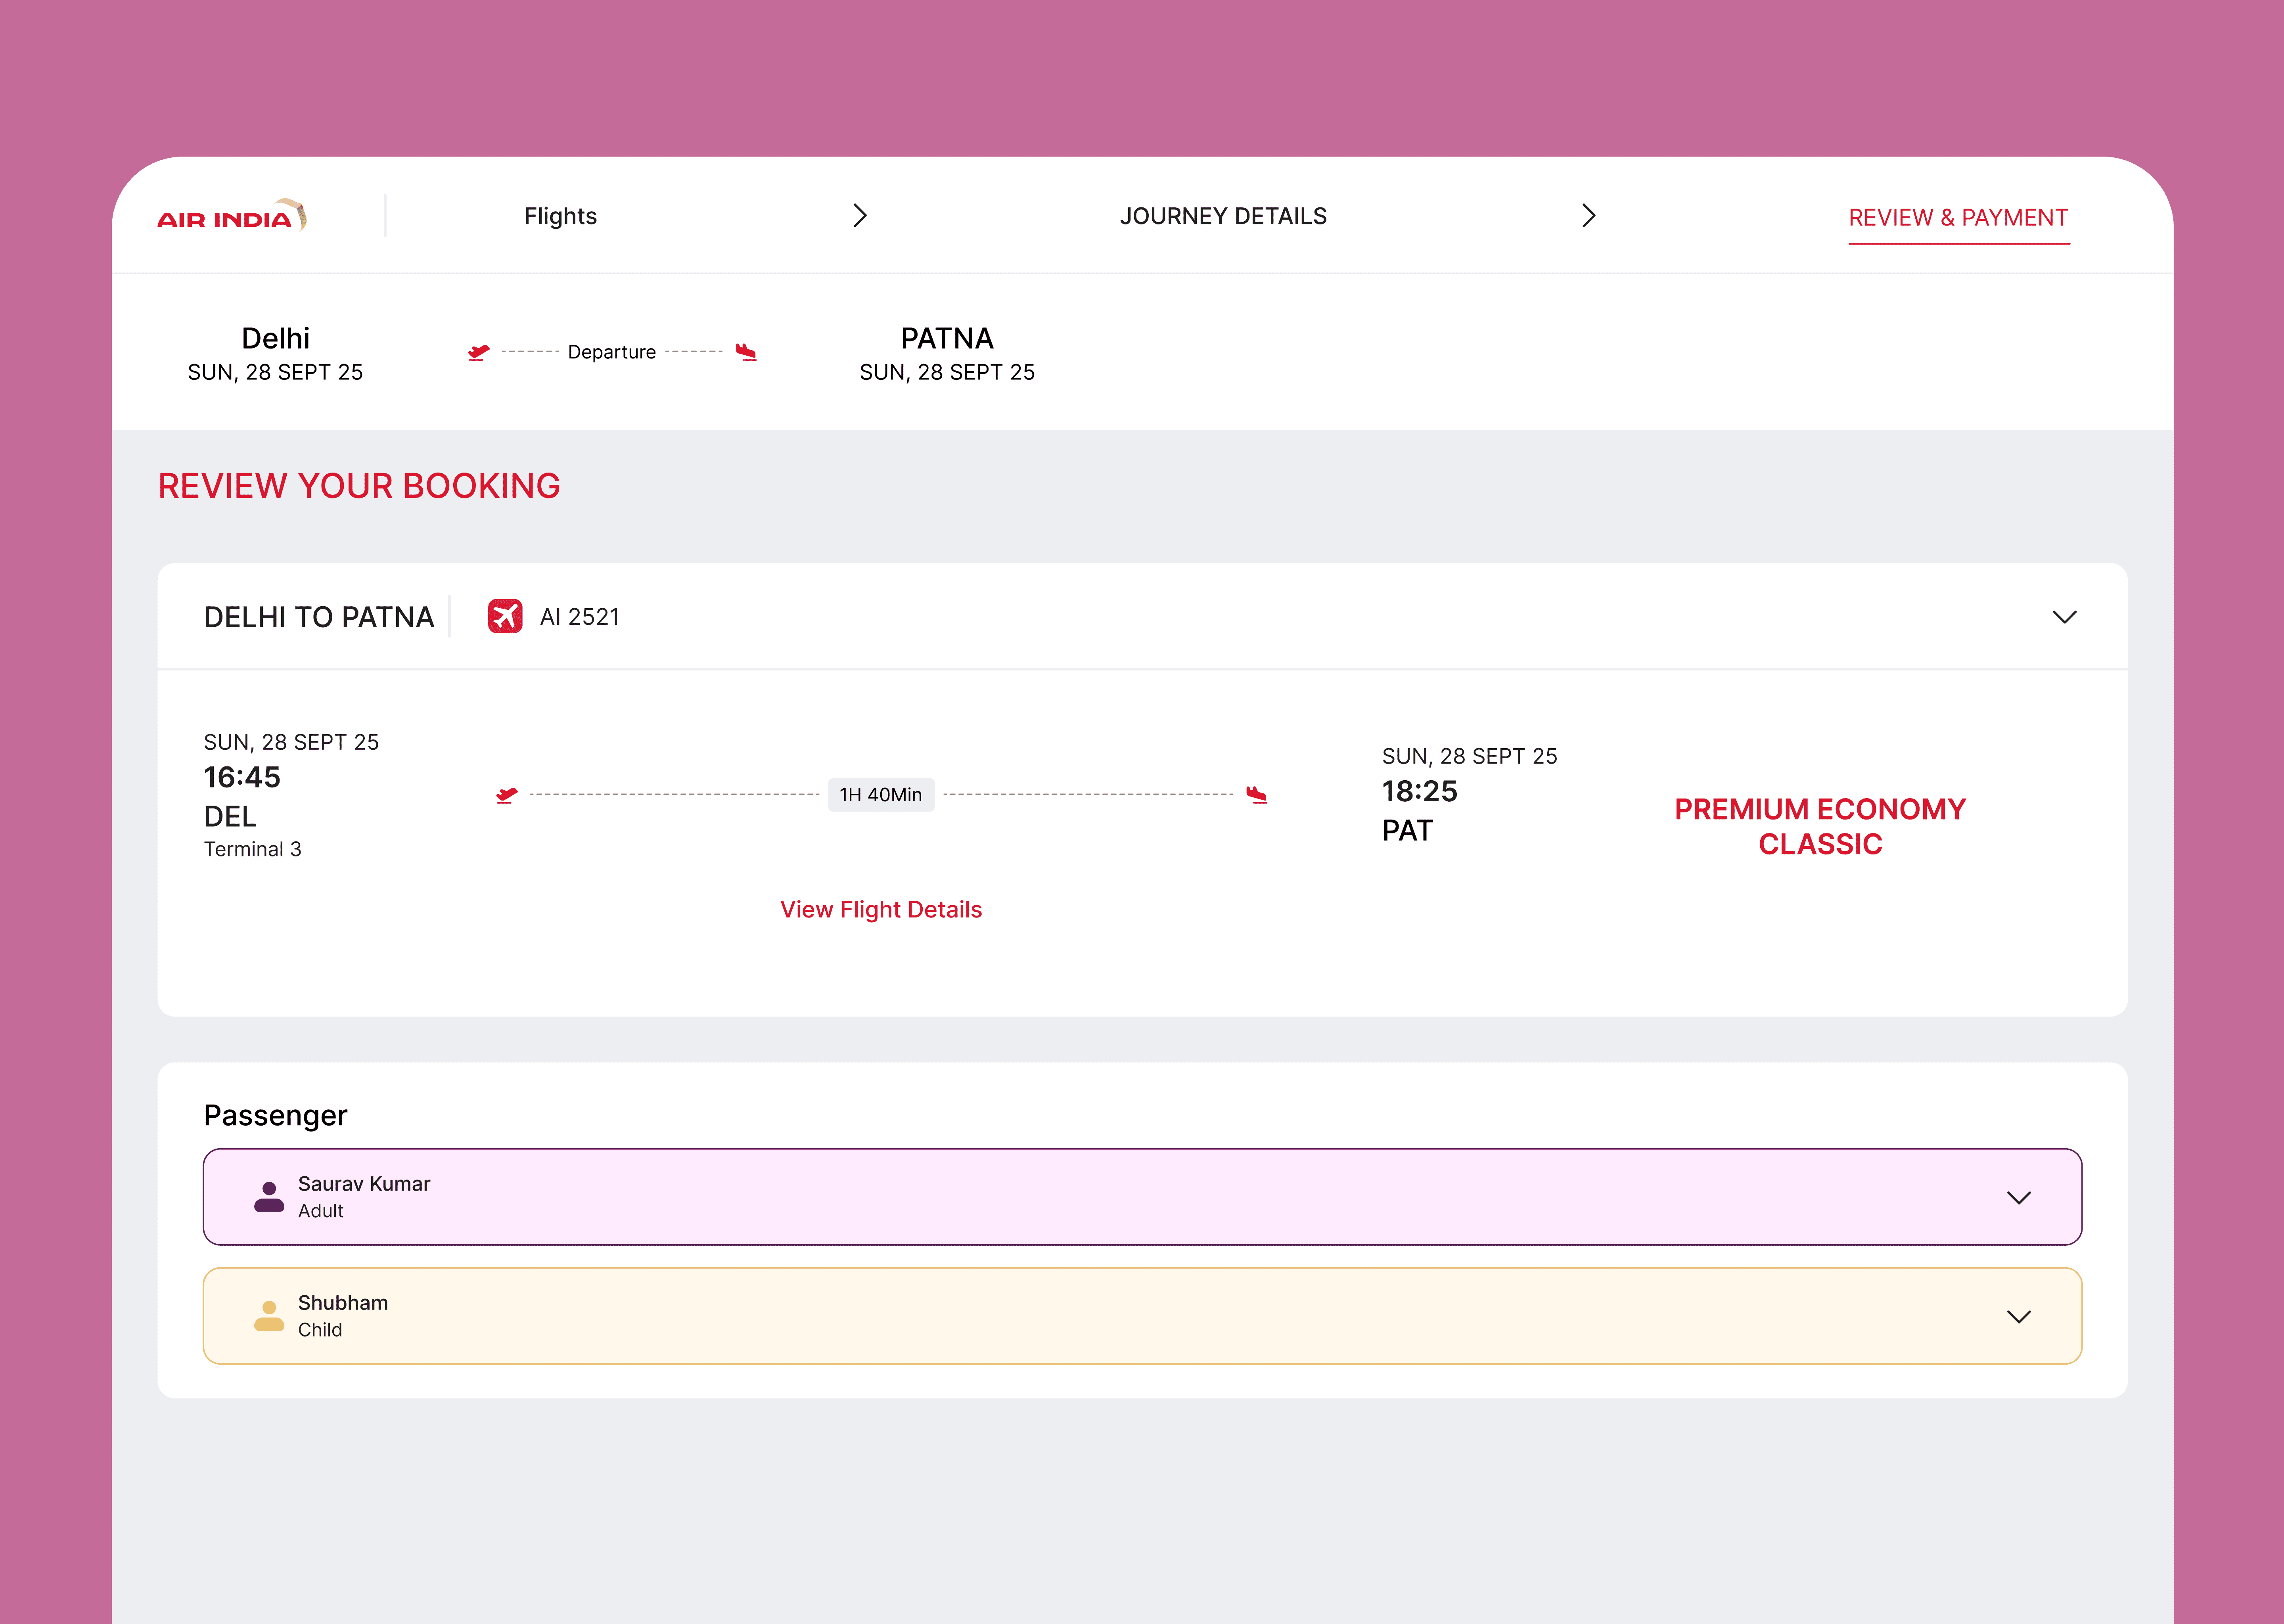Image resolution: width=2284 pixels, height=1624 pixels.
Task: Go to the Flights step
Action: click(x=560, y=216)
